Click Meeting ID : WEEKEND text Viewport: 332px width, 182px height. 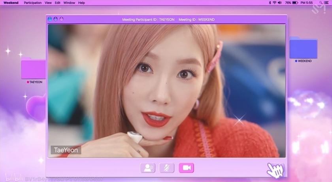point(197,19)
